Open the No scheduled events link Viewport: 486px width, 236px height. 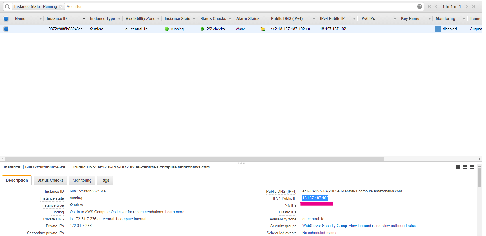320,233
